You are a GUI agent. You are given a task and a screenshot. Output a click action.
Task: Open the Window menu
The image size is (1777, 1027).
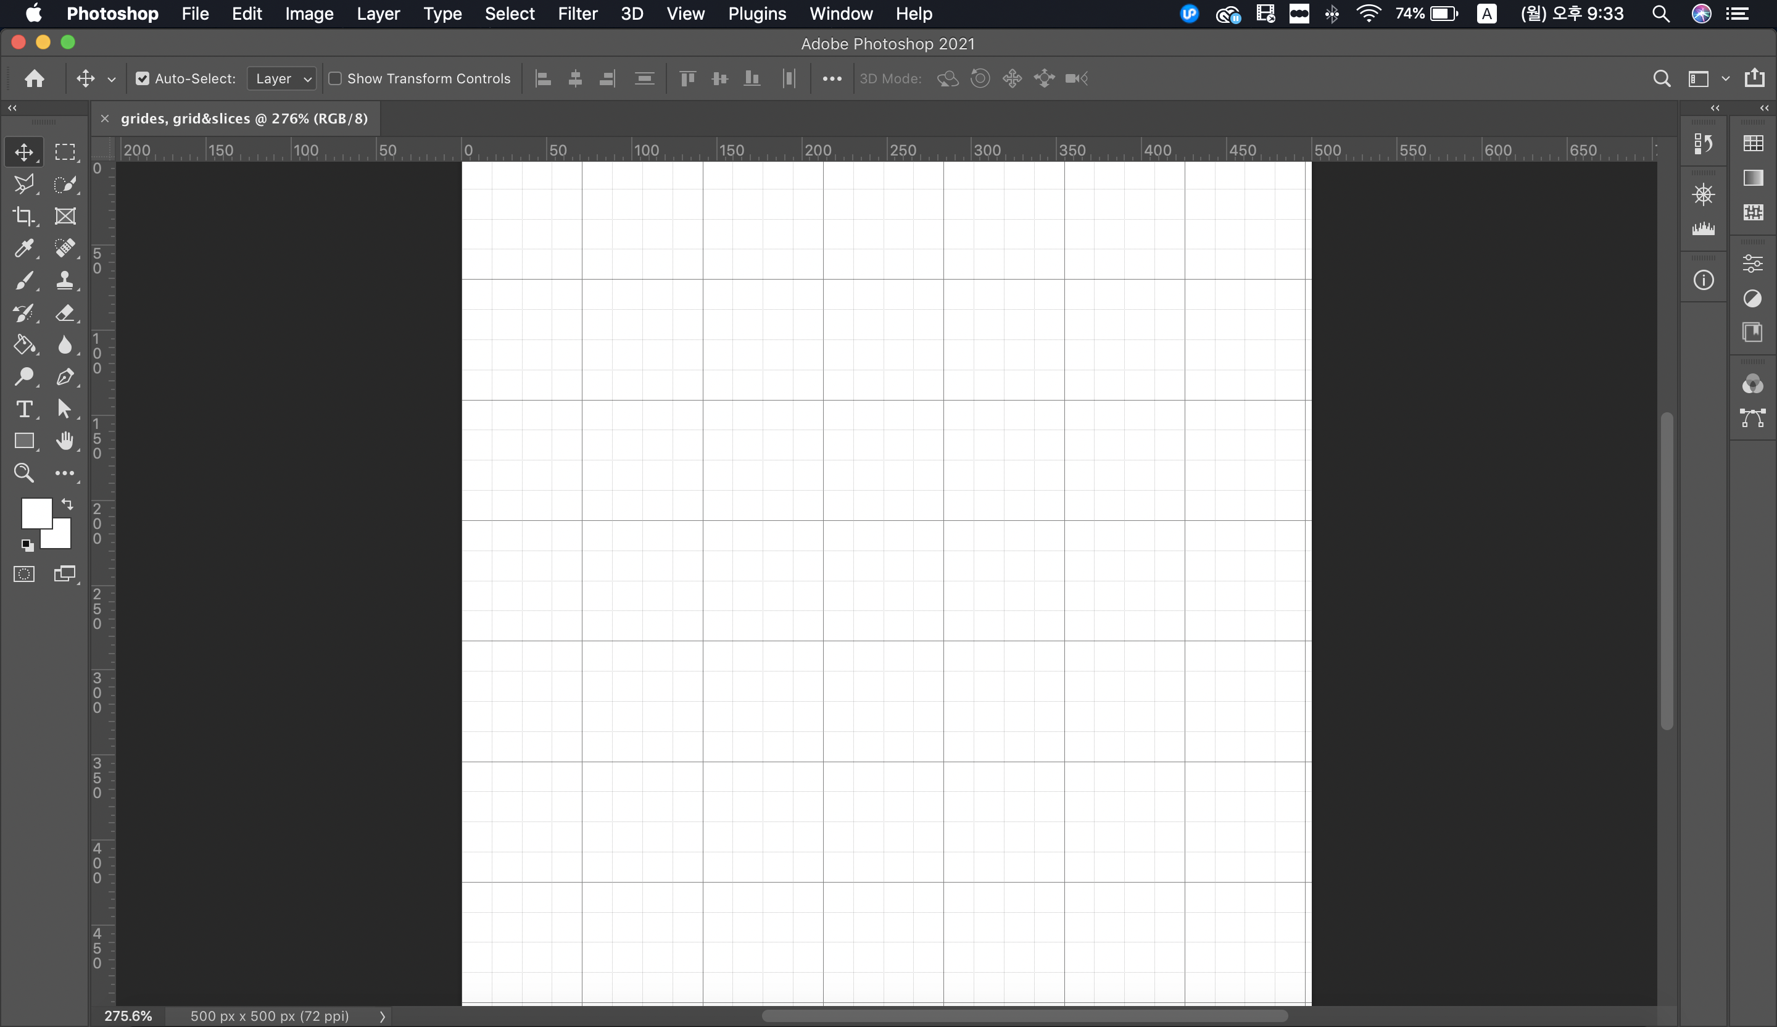[x=840, y=14]
